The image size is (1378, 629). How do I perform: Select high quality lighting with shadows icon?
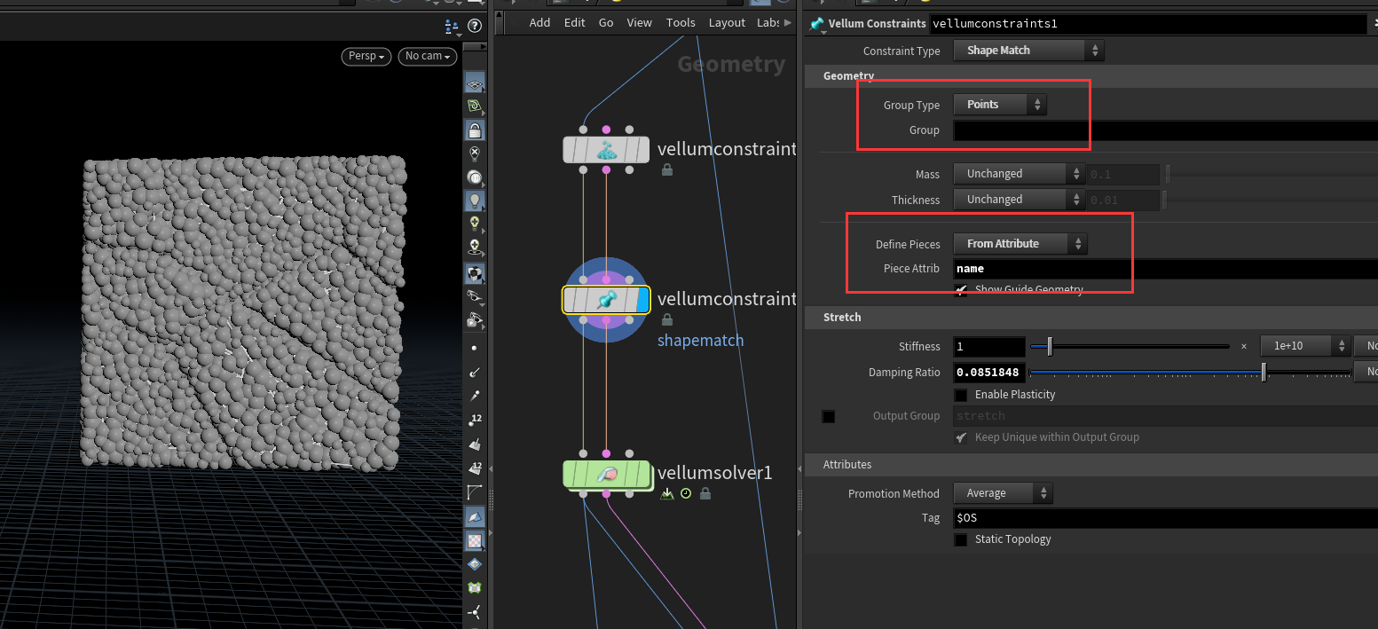pyautogui.click(x=475, y=247)
